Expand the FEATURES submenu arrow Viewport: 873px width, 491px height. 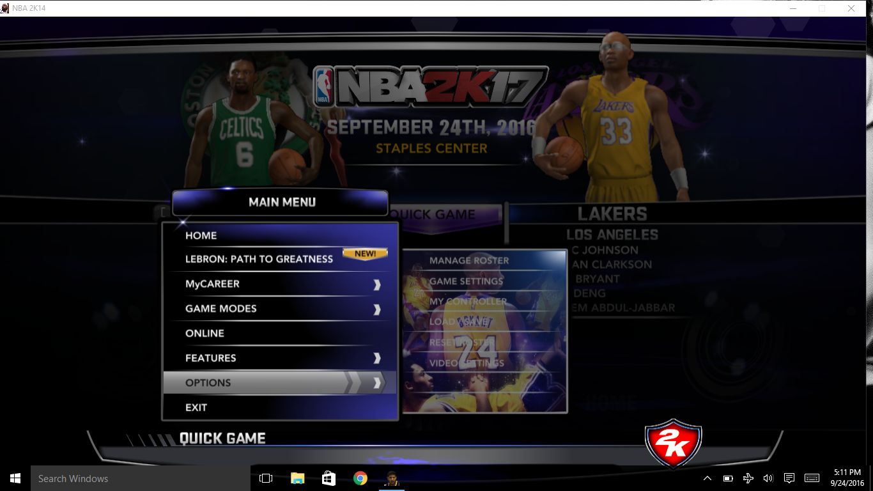coord(376,359)
